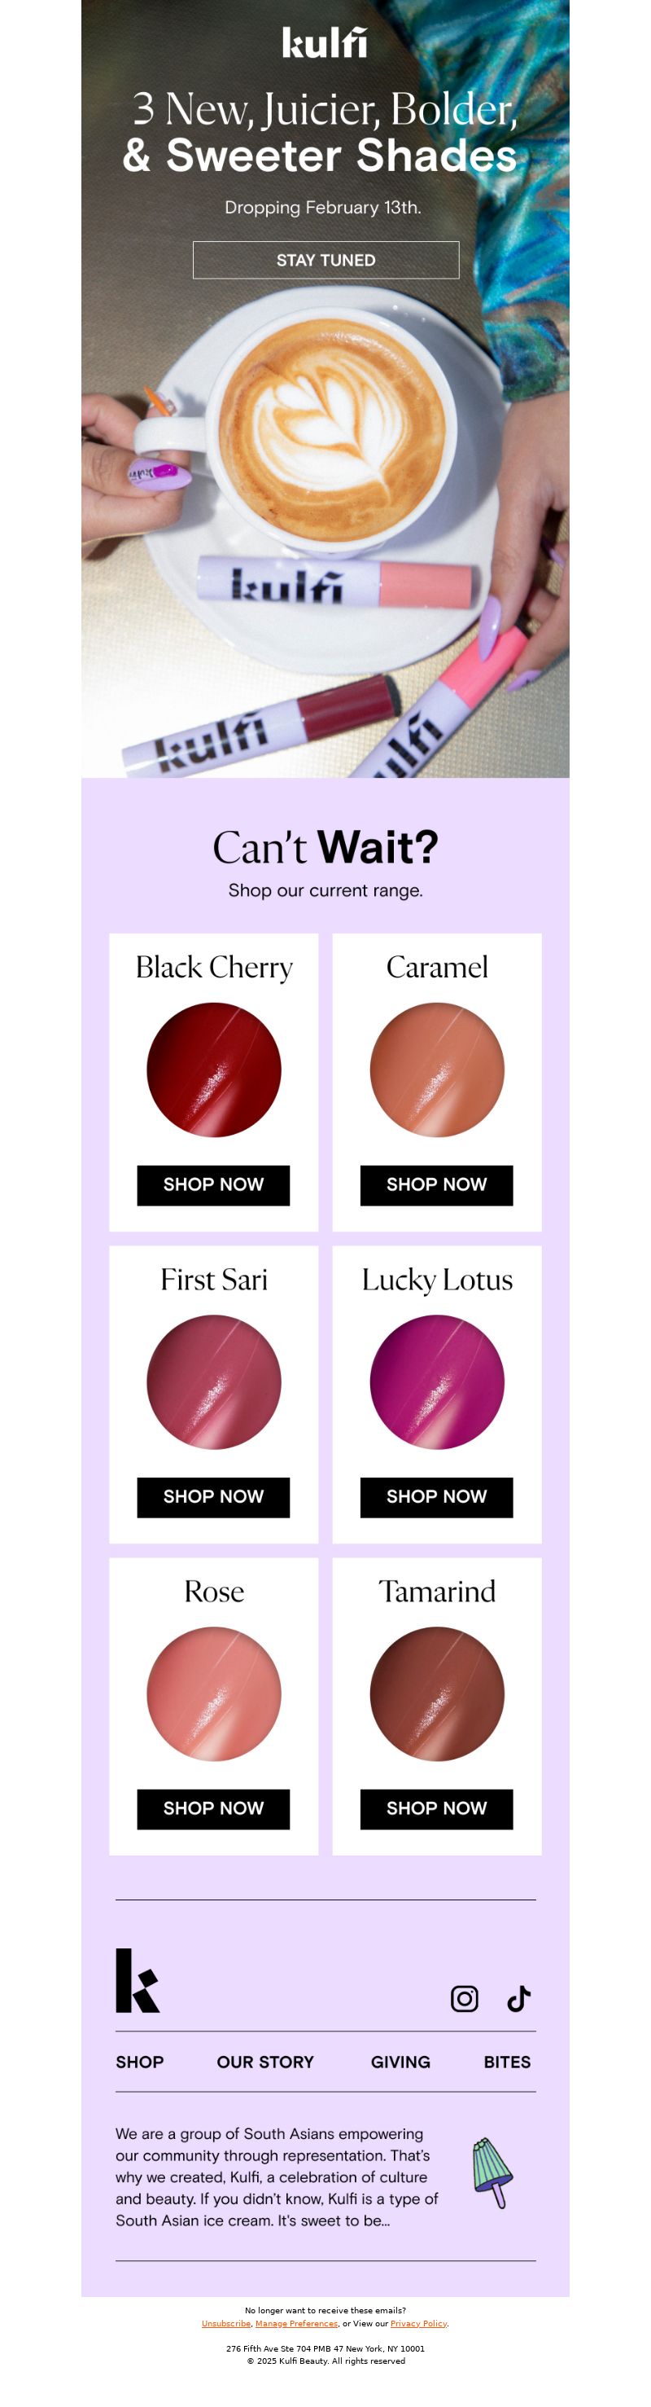Image resolution: width=651 pixels, height=2407 pixels.
Task: View the Privacy Policy link
Action: pos(418,2323)
